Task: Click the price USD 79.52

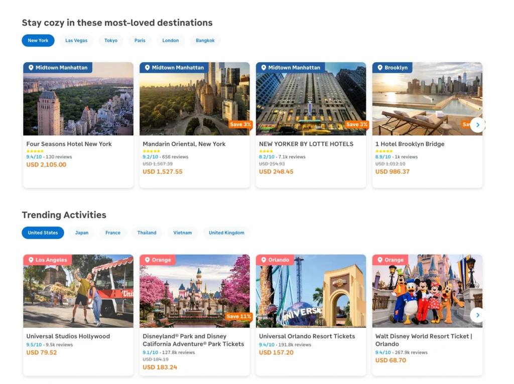Action: click(42, 352)
